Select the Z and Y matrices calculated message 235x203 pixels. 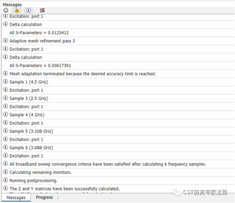tap(65, 189)
